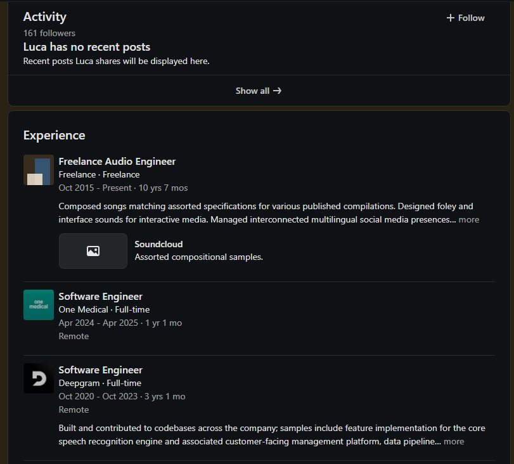Open the Freelance Audio Engineer position title
This screenshot has height=464, width=514.
(x=117, y=162)
